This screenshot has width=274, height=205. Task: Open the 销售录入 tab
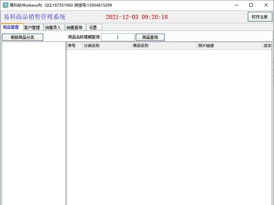[x=53, y=27]
